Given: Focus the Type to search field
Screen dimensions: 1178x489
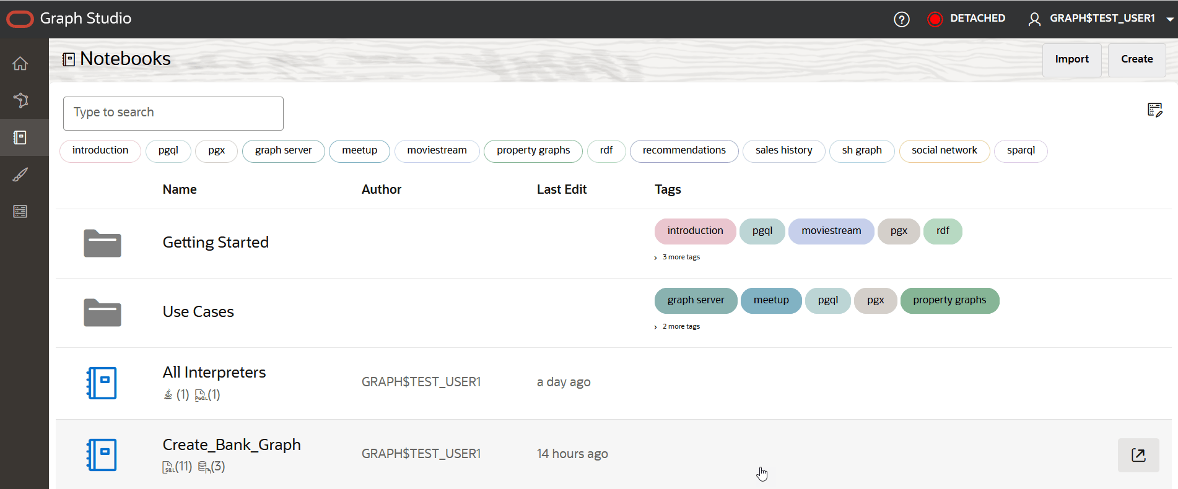Looking at the screenshot, I should click(x=173, y=113).
